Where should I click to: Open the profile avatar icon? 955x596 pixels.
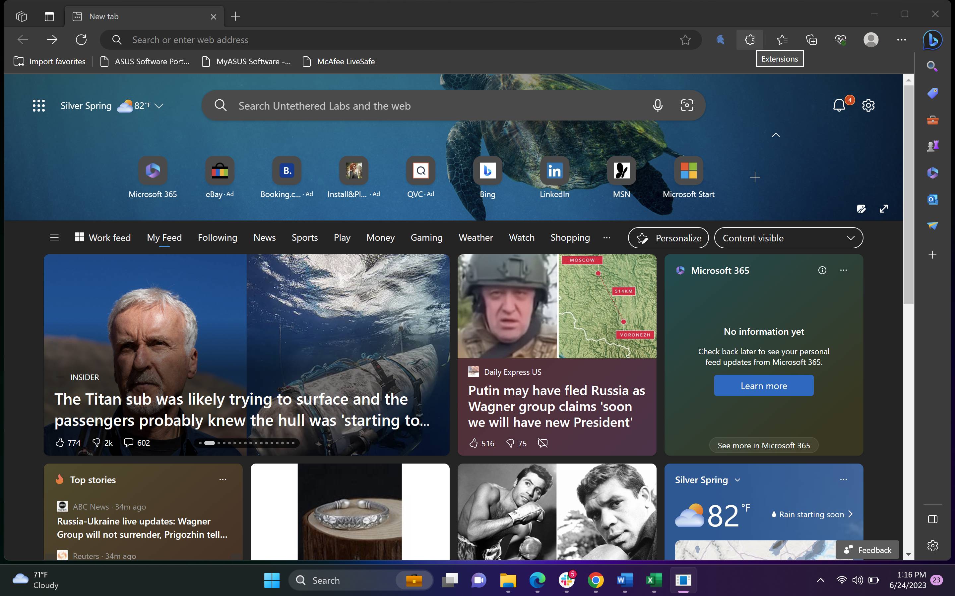click(870, 40)
